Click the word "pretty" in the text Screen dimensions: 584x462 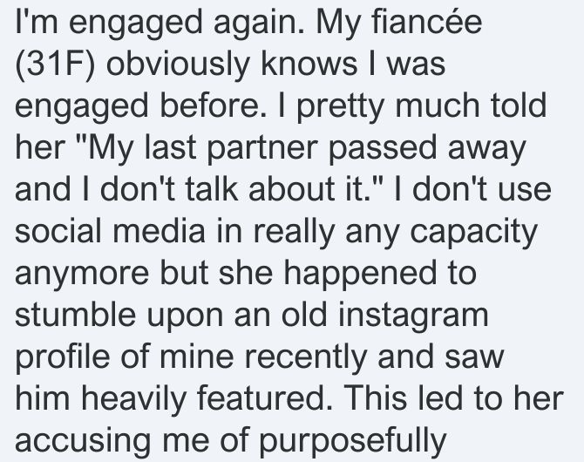tap(340, 108)
